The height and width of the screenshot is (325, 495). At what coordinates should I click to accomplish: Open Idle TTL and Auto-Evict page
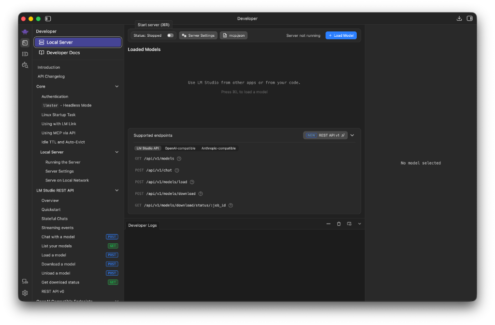[x=63, y=142]
